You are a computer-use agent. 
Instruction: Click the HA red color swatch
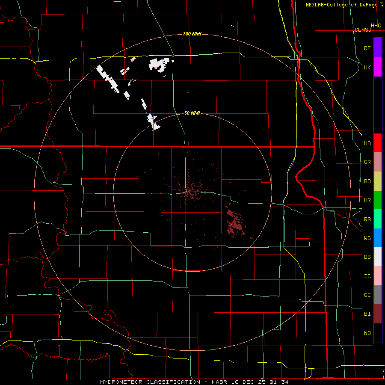(x=378, y=143)
